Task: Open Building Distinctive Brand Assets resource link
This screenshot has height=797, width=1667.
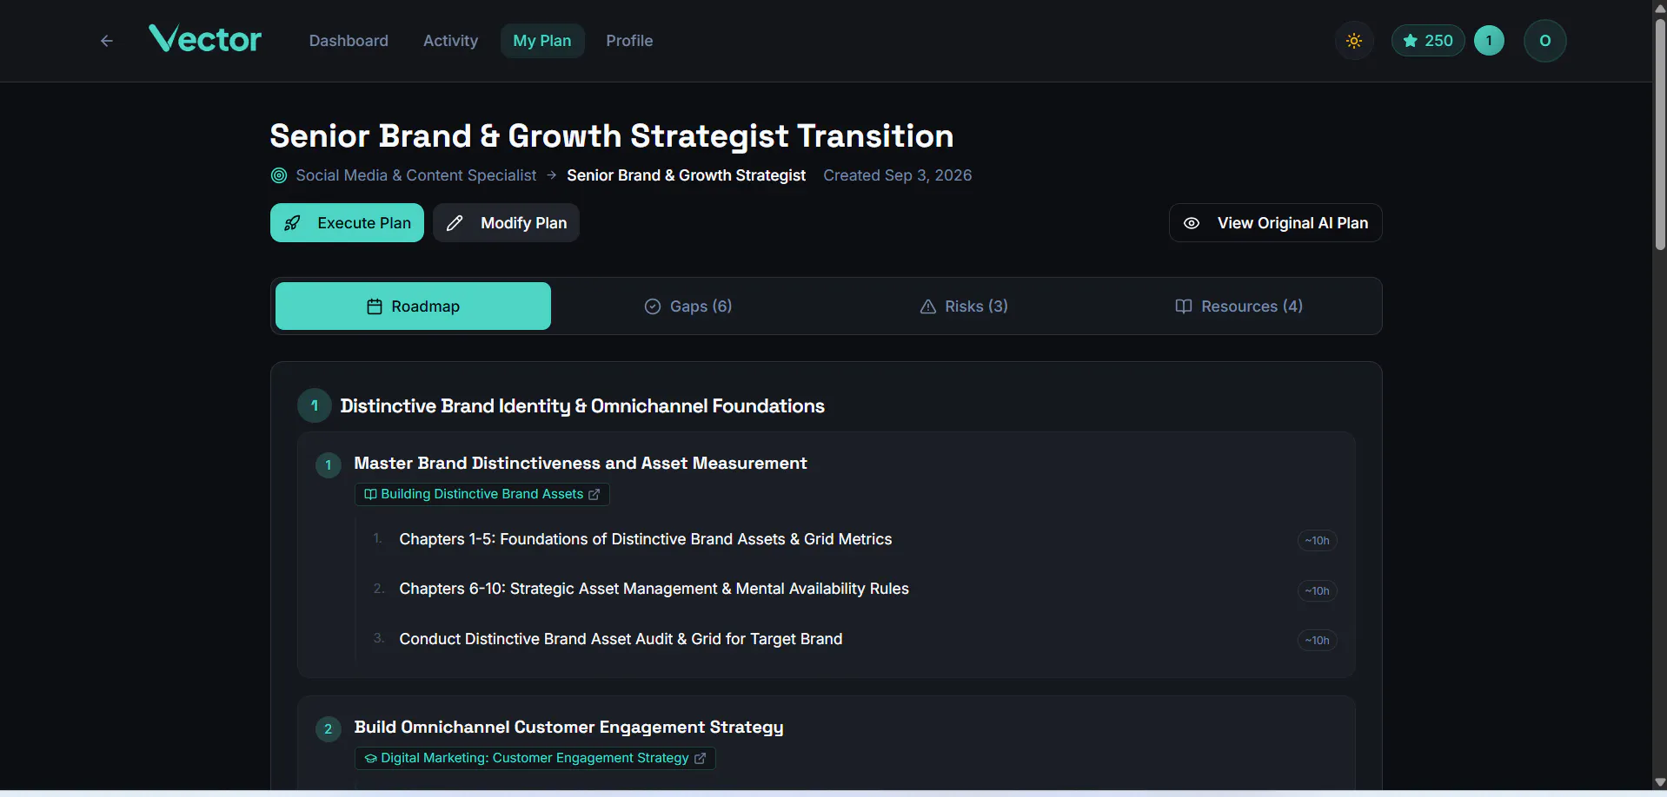Action: (x=482, y=494)
